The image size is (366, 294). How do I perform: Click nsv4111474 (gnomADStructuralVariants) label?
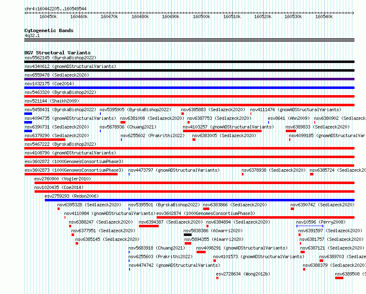[x=296, y=110]
